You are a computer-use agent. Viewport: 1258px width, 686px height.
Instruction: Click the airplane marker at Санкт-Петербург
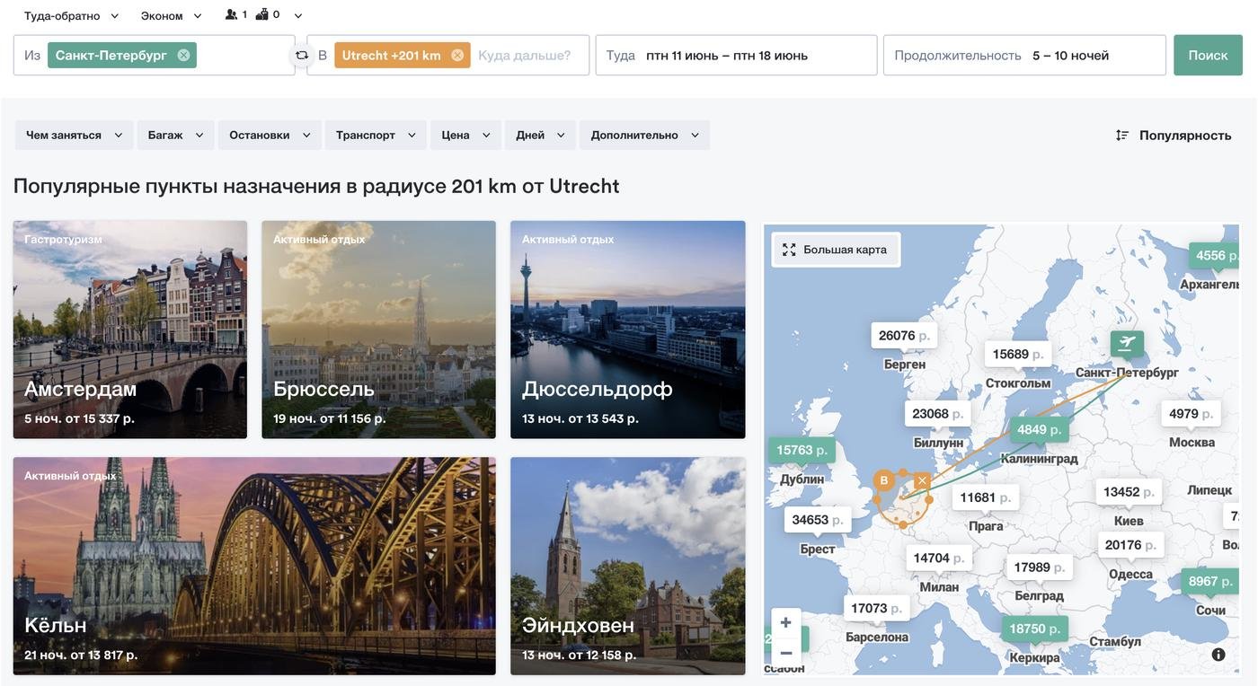pyautogui.click(x=1126, y=343)
